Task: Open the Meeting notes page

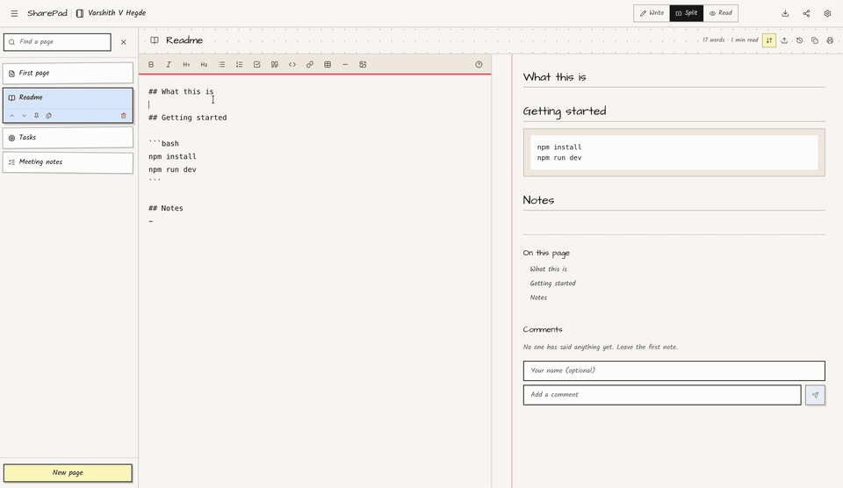Action: [x=68, y=162]
